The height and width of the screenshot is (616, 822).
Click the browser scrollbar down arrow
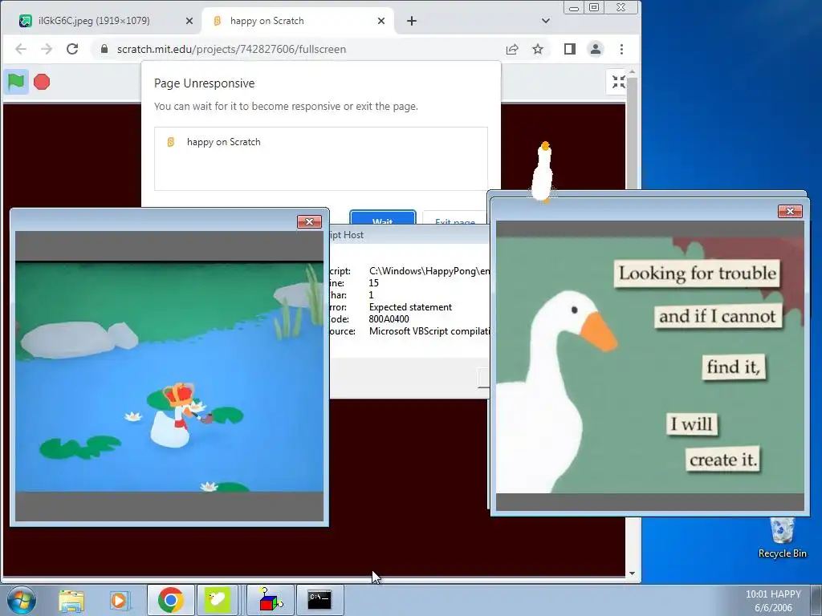[632, 573]
